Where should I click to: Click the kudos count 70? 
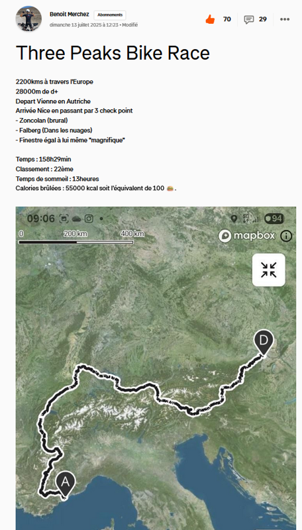227,19
